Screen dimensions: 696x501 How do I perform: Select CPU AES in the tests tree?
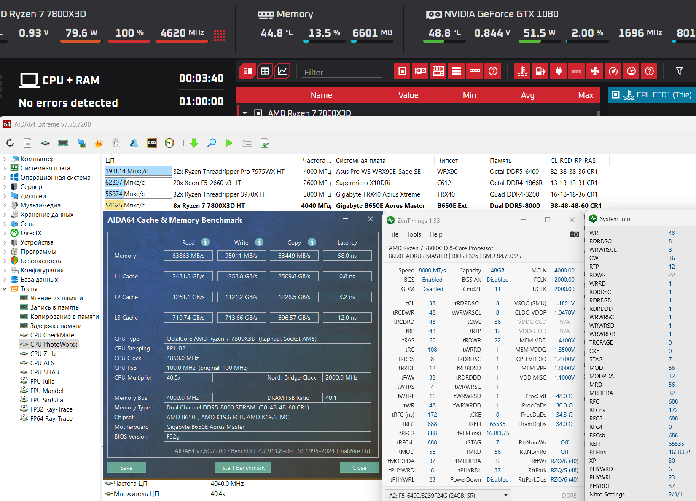pyautogui.click(x=42, y=363)
